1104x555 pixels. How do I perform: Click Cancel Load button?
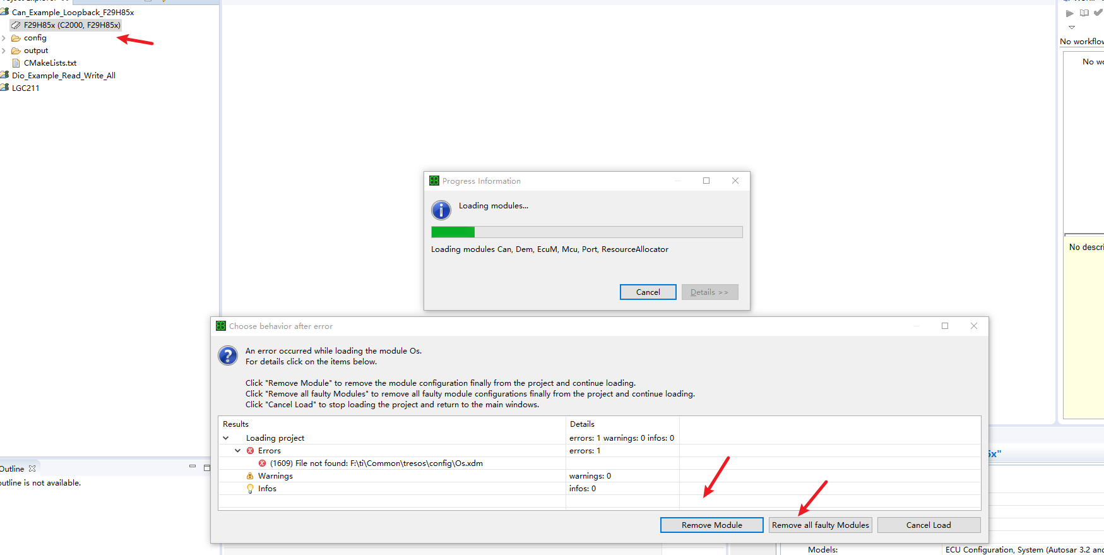(x=929, y=525)
